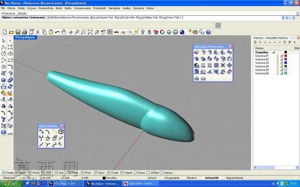The width and height of the screenshot is (300, 187).
Task: Click the wireframe box icon in Edycja Punktów palette
Action: [x=61, y=132]
